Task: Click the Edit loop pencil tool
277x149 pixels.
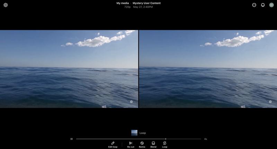Action: click(x=113, y=144)
